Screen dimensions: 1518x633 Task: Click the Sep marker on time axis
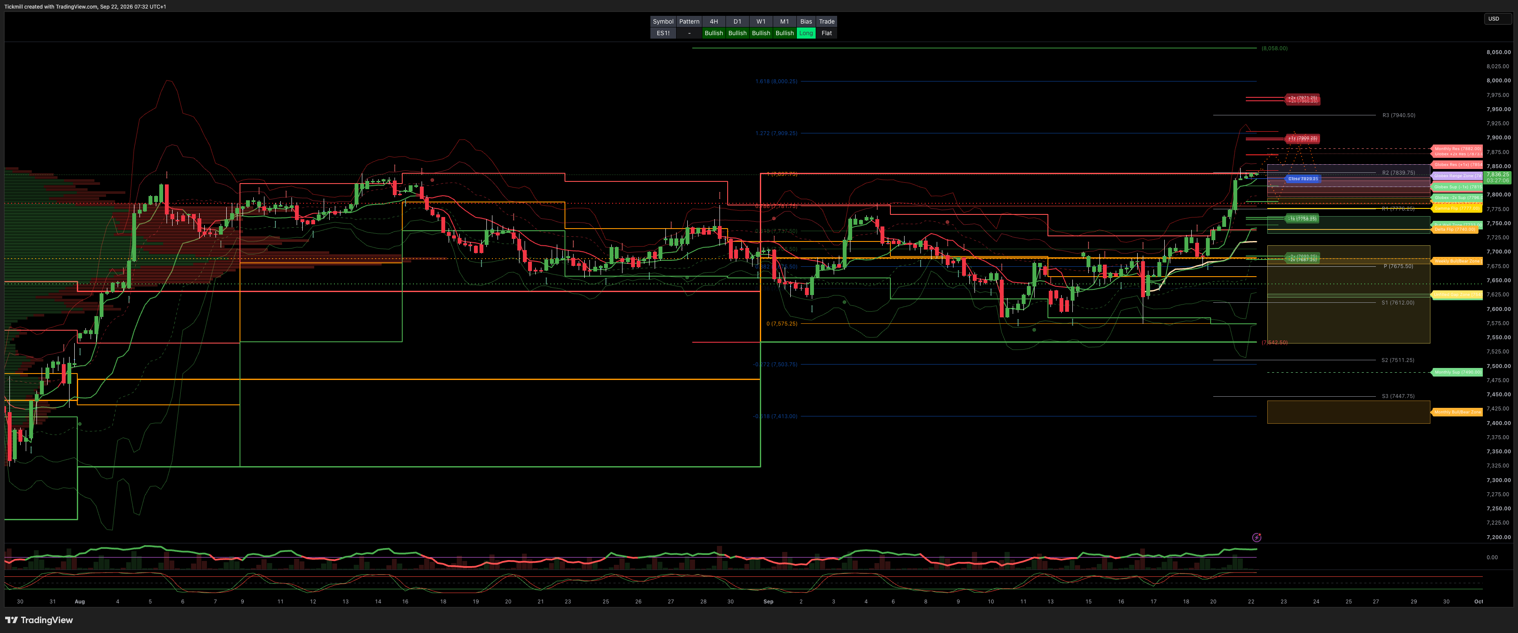[768, 601]
